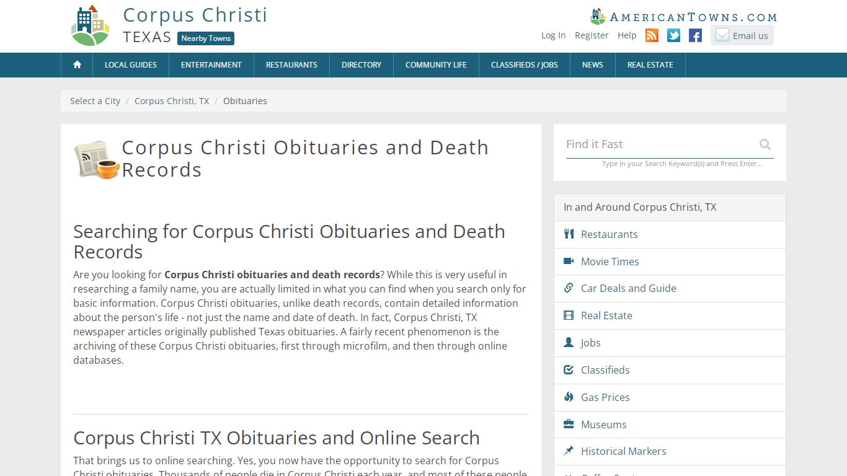Click the Register link
This screenshot has height=476, width=847.
coord(592,35)
